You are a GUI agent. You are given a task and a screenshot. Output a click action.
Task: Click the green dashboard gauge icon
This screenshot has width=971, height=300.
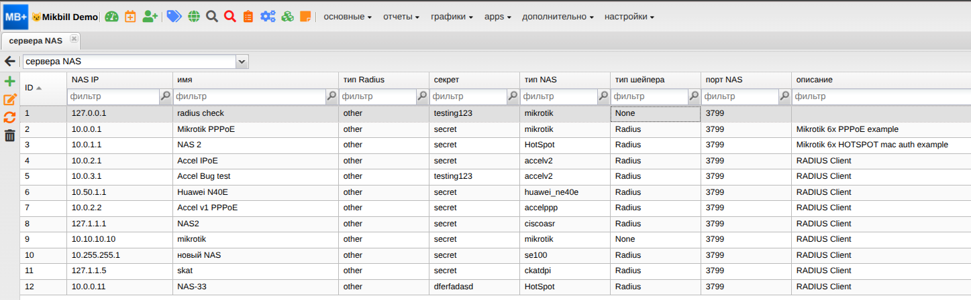pyautogui.click(x=111, y=17)
